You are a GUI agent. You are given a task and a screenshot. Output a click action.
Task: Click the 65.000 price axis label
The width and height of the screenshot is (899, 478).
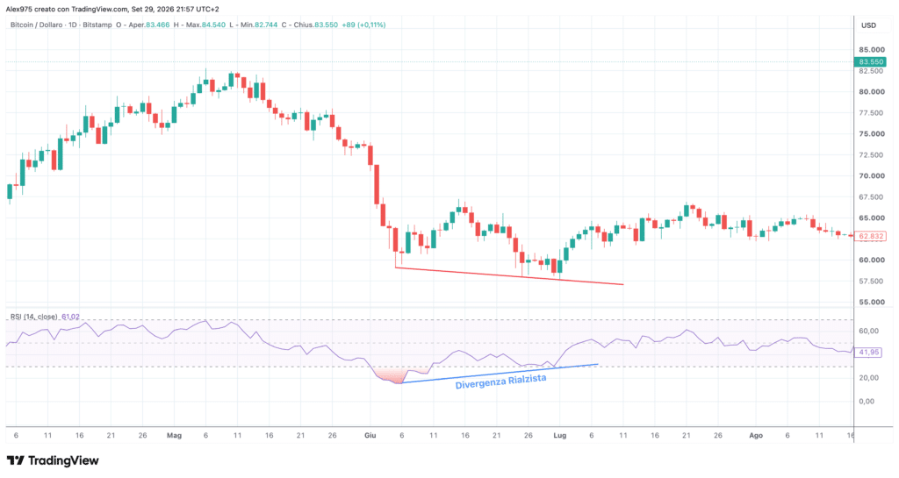pos(872,218)
